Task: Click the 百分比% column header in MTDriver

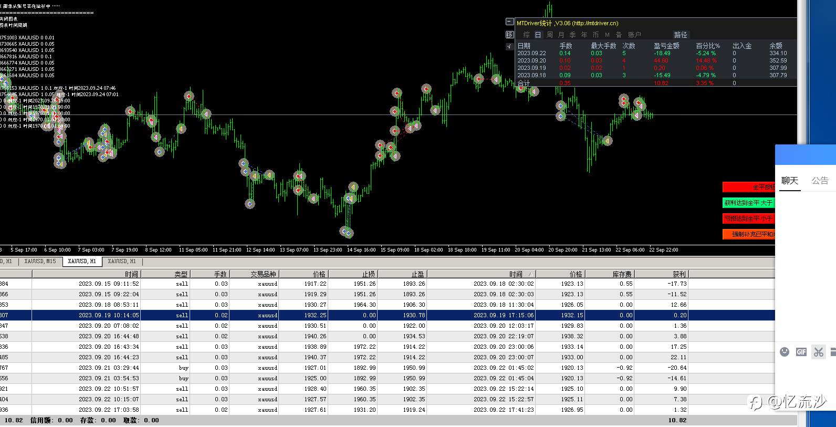Action: pos(708,46)
